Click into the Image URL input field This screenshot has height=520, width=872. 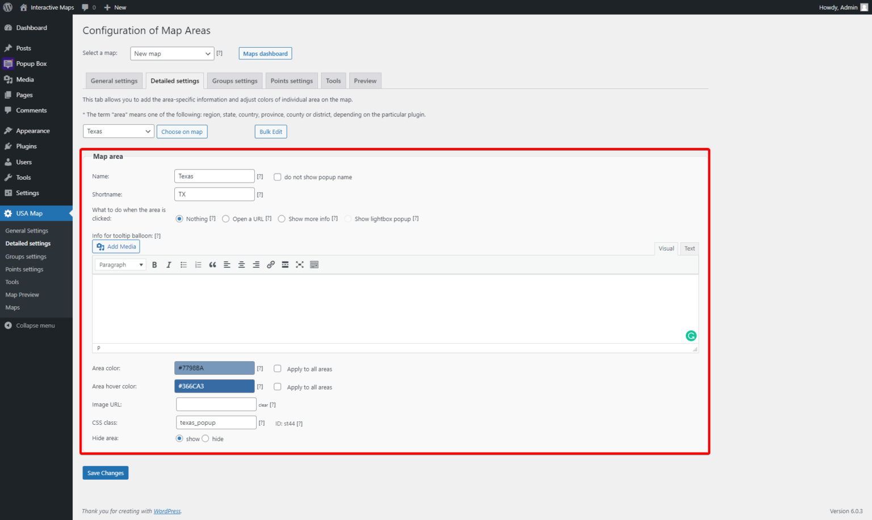click(x=216, y=404)
